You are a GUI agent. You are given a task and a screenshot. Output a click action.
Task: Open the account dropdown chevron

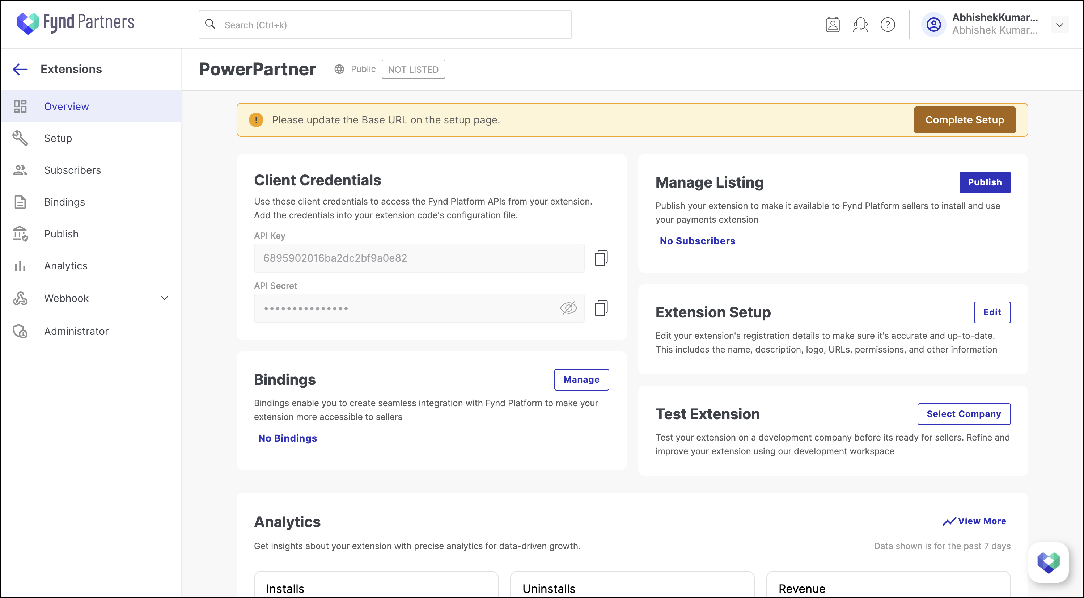1060,25
